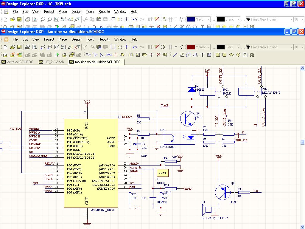Choose the Place Rectangle tool
Image resolution: width=305 pixels, height=229 pixels.
218,55
